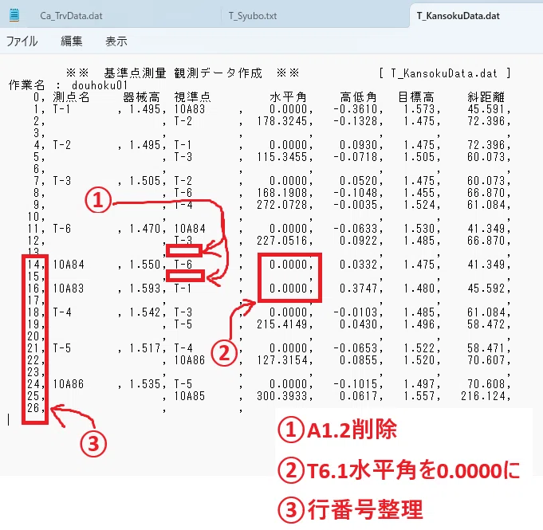Click station name 'T-4' in row 18
543x530 pixels.
[x=62, y=312]
